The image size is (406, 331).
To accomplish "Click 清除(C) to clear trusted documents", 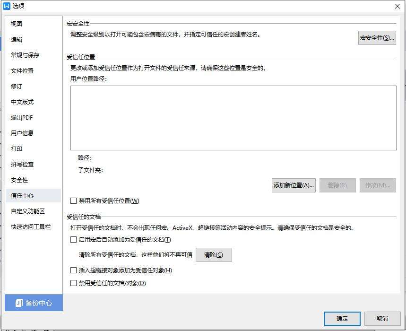I will click(214, 255).
